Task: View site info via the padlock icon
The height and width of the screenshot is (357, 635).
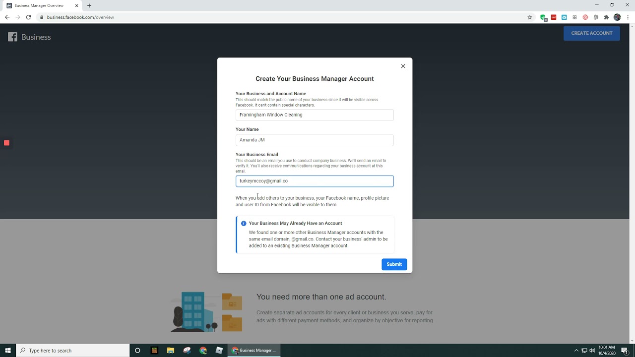Action: click(x=42, y=17)
